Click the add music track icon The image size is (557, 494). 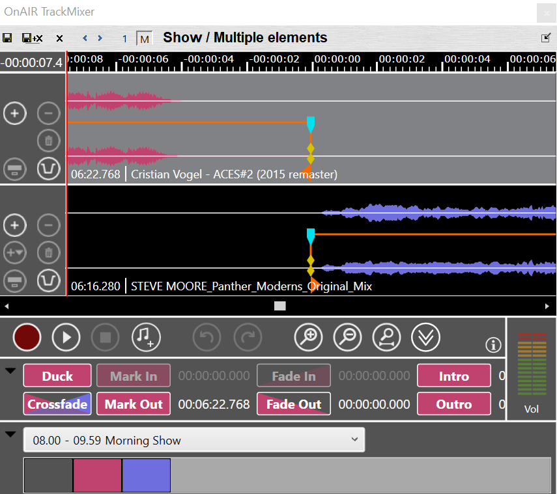tap(145, 337)
